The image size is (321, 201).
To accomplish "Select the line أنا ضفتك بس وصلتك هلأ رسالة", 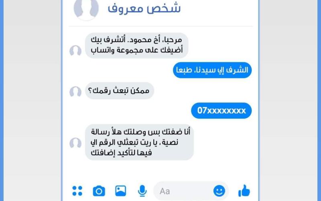I will pyautogui.click(x=141, y=132).
